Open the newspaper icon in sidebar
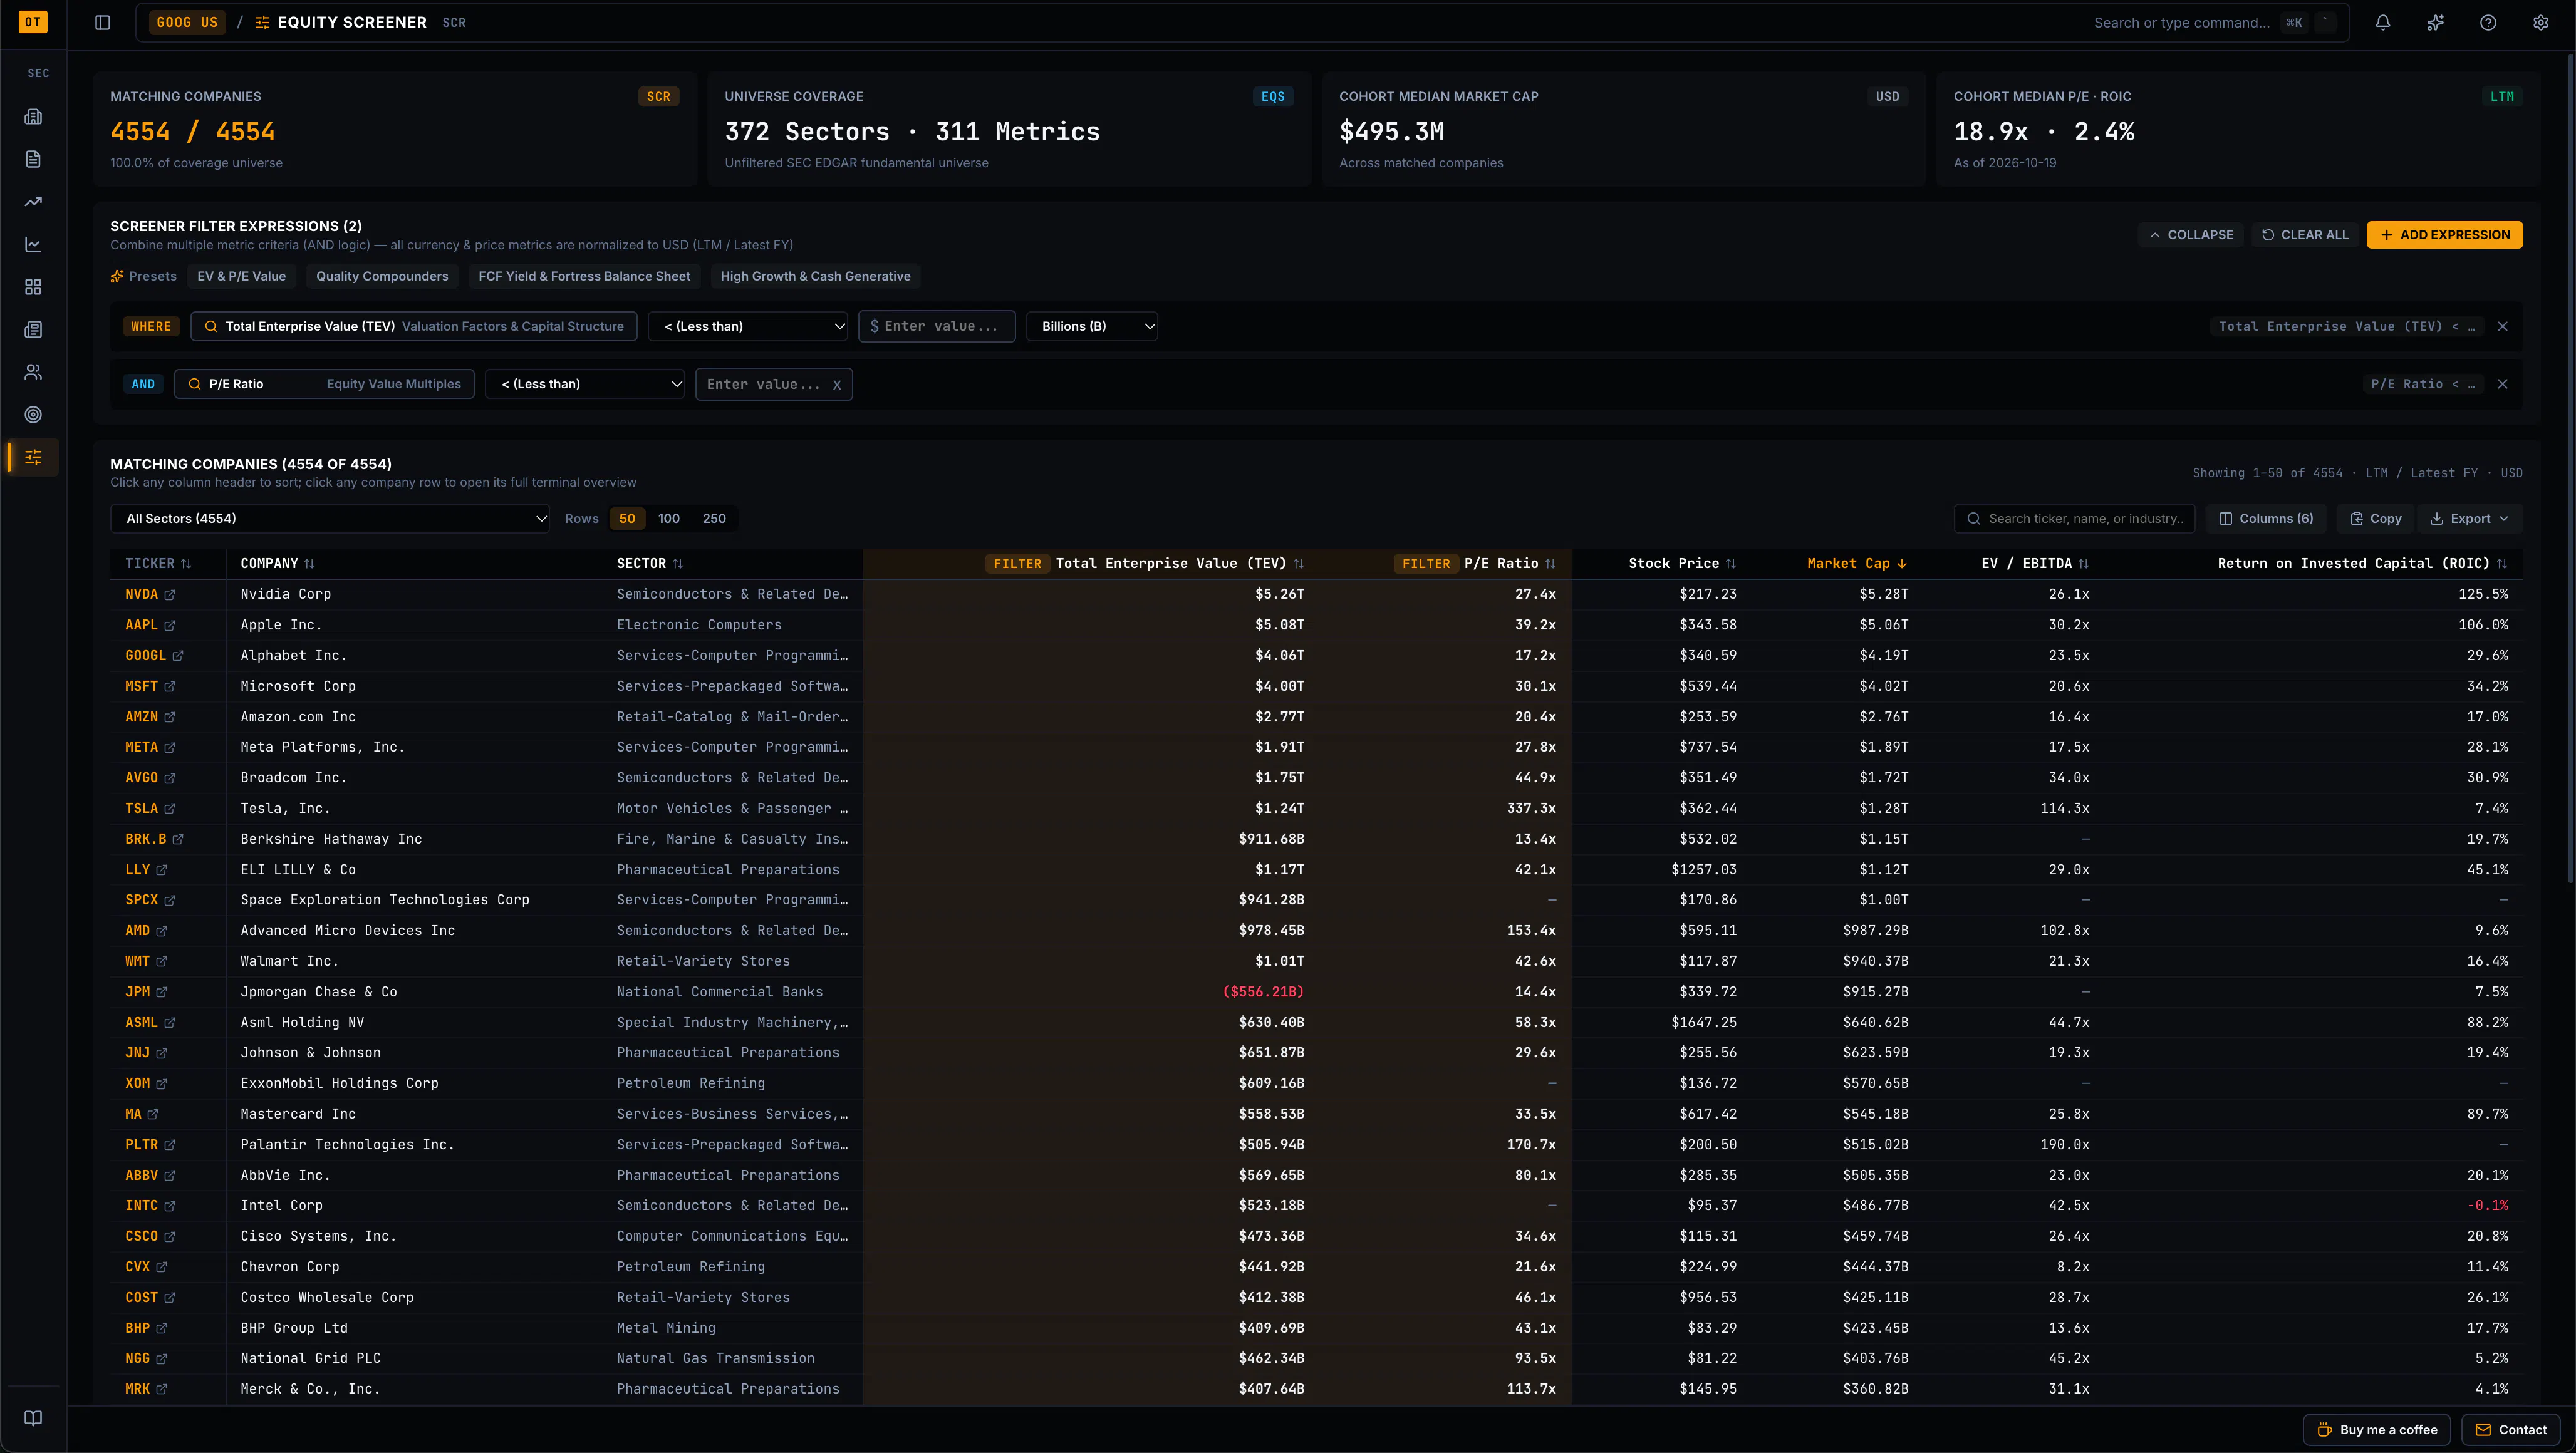This screenshot has height=1453, width=2576. (x=33, y=330)
